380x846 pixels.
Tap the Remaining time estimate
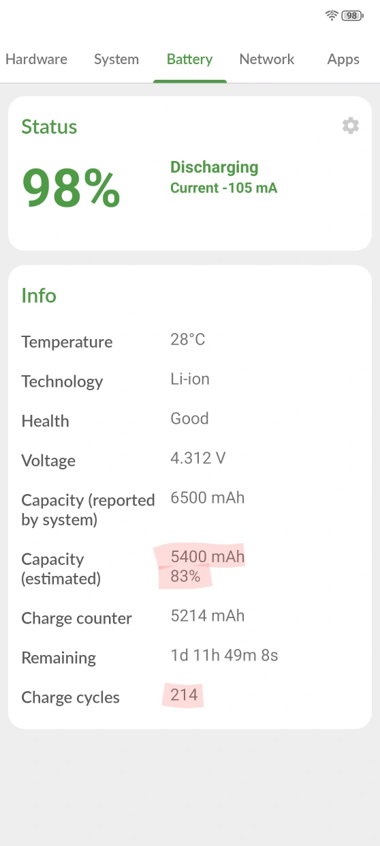(224, 656)
